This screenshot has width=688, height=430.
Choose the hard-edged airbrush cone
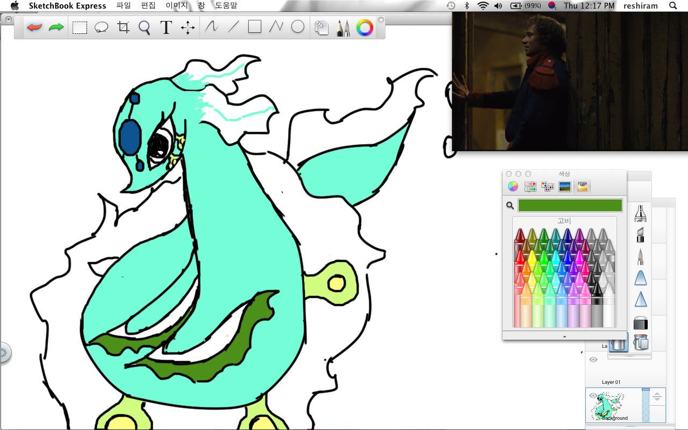pos(640,299)
